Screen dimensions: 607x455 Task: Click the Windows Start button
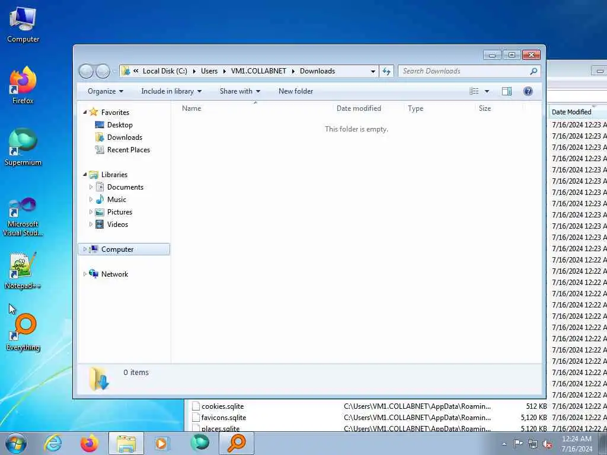16,443
